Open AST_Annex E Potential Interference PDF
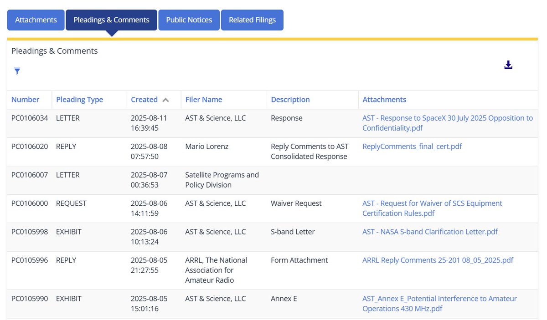 click(x=439, y=304)
